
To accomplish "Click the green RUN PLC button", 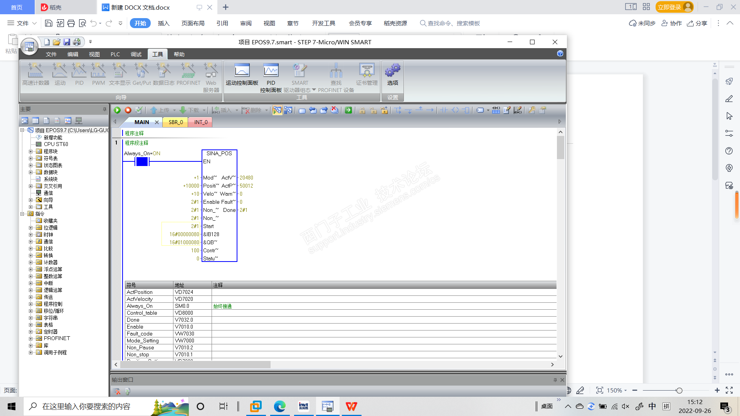I will coord(117,111).
